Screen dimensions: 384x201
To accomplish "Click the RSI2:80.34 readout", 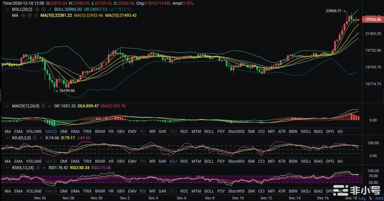I will pyautogui.click(x=80, y=168).
